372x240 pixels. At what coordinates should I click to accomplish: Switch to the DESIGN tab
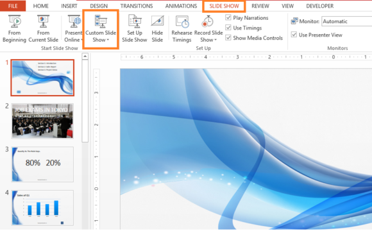coord(99,6)
